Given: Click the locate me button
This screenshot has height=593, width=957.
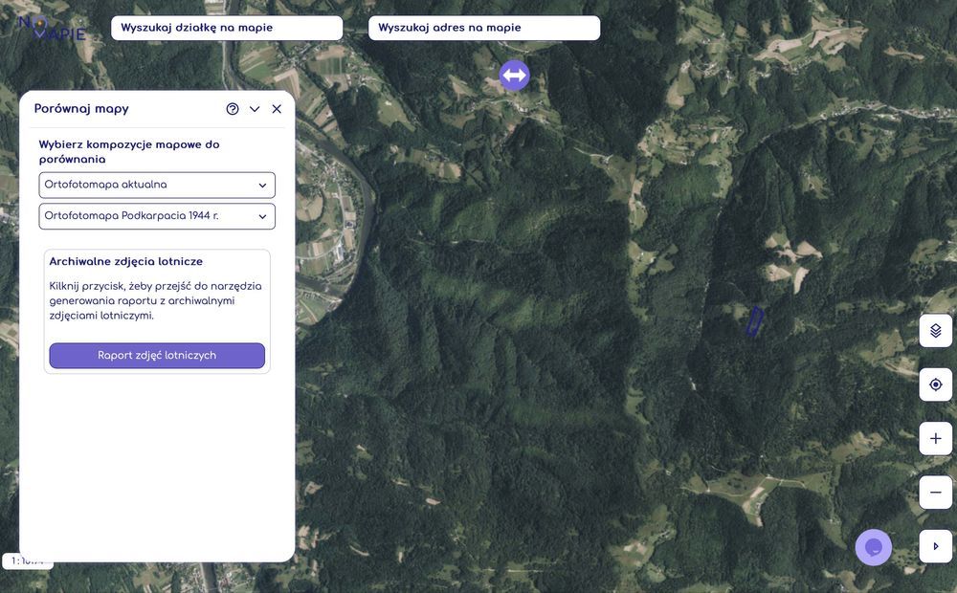Looking at the screenshot, I should pyautogui.click(x=936, y=384).
